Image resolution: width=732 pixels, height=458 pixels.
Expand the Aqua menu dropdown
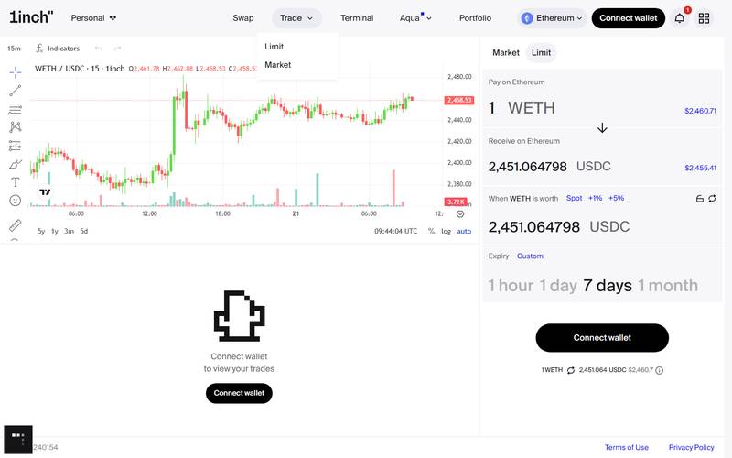pyautogui.click(x=415, y=18)
